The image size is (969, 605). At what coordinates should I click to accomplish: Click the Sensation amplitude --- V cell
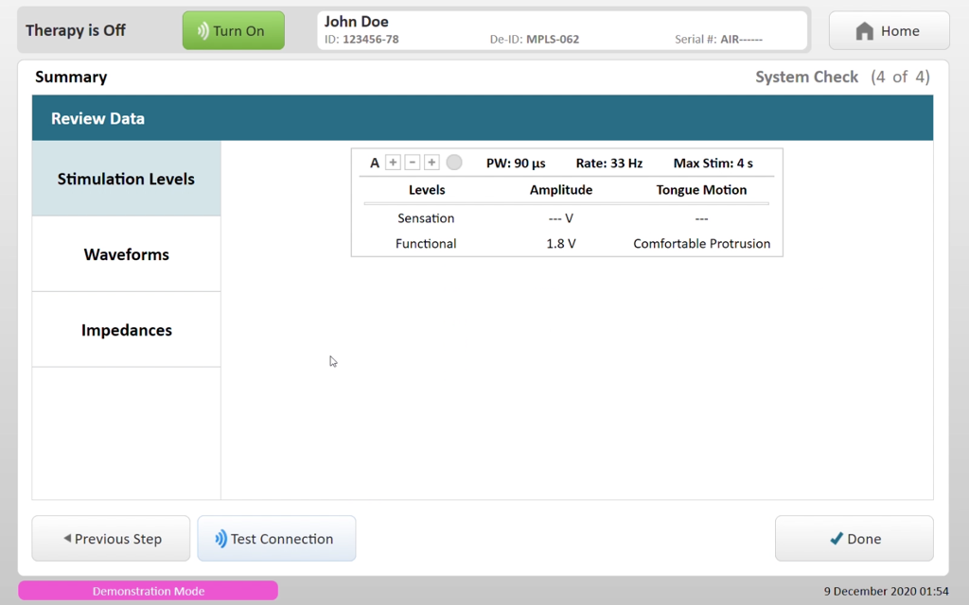[561, 218]
